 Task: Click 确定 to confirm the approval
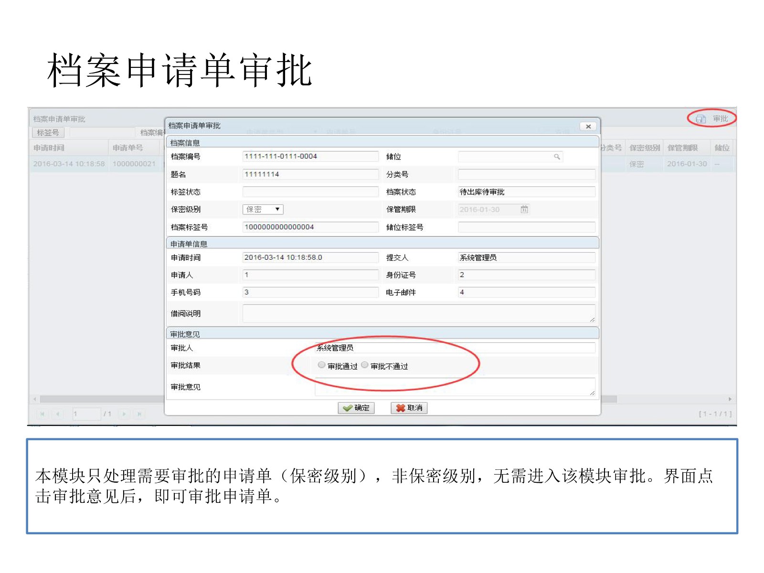pyautogui.click(x=356, y=408)
